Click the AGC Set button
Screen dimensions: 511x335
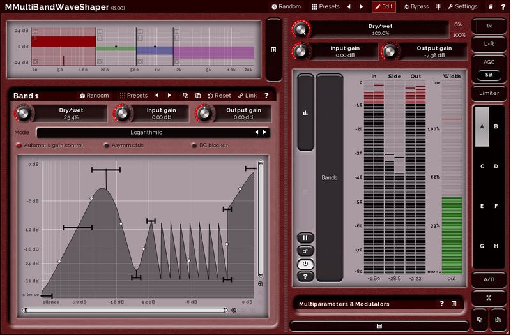[489, 75]
